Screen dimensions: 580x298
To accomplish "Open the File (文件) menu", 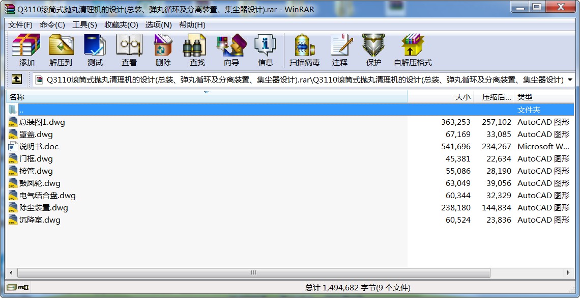I will tap(20, 25).
